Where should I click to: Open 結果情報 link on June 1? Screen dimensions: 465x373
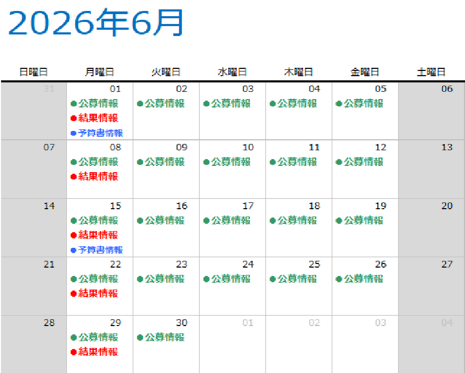click(x=98, y=118)
